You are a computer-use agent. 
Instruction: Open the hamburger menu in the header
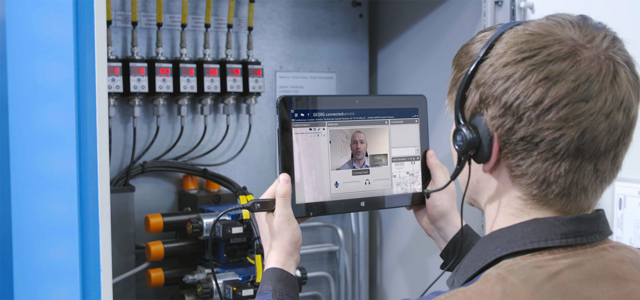tap(296, 115)
